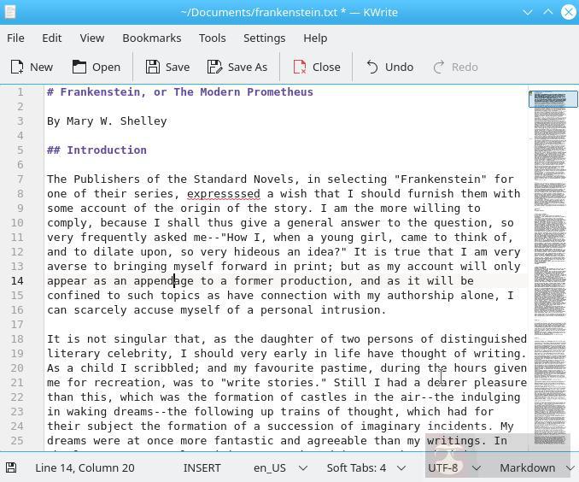Open the Settings menu
The image size is (579, 482).
[264, 38]
